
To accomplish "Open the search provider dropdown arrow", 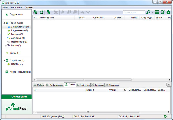I will [x=152, y=13].
